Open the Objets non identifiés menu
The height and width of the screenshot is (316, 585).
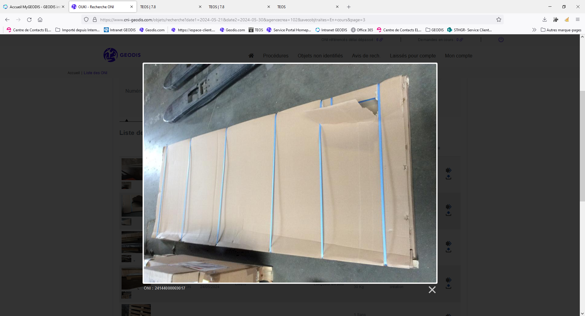[x=320, y=56]
